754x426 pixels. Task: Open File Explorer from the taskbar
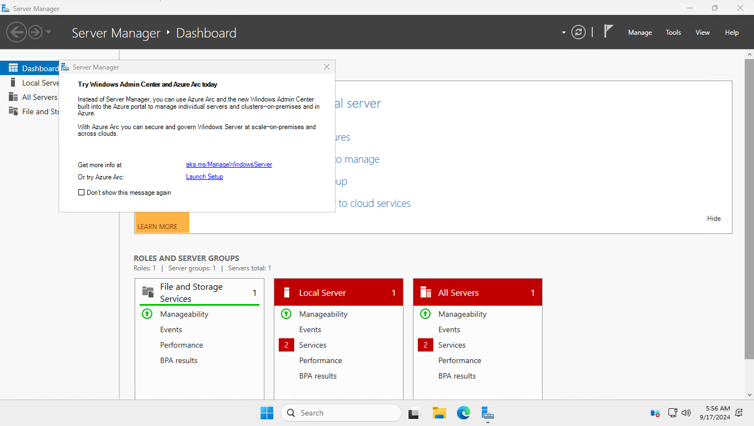439,413
